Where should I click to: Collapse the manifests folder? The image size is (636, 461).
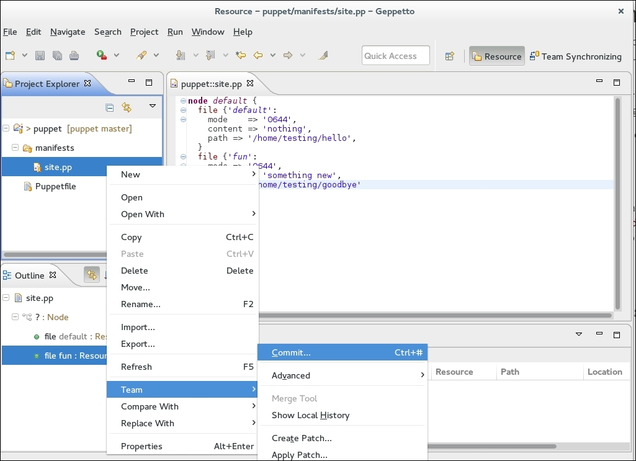16,148
